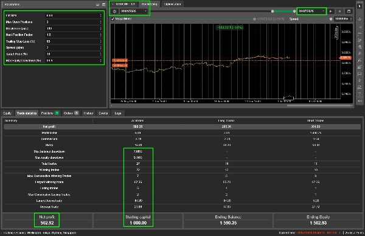Image resolution: width=365 pixels, height=236 pixels.
Task: Open the three-dots more tools menu
Action: (x=360, y=101)
